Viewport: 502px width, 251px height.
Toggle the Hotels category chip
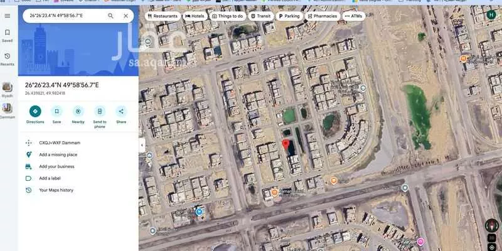pyautogui.click(x=195, y=16)
